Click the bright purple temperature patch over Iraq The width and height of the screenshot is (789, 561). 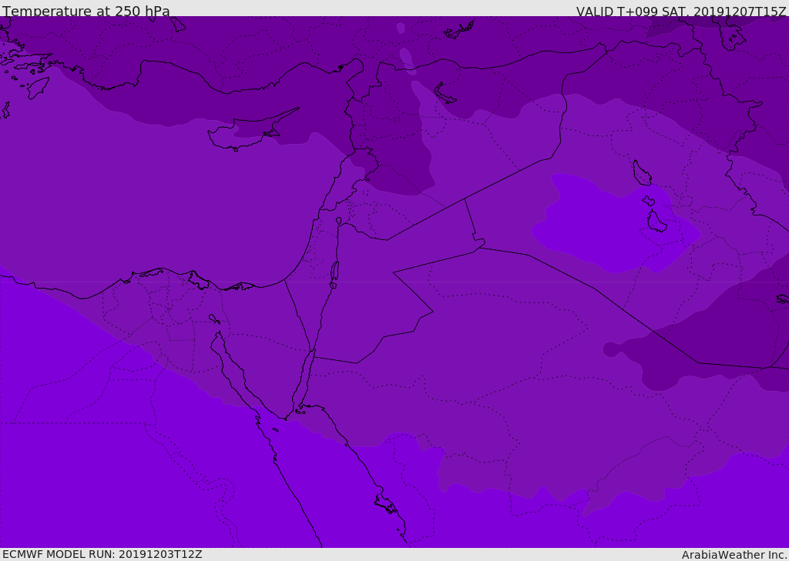tap(615, 222)
